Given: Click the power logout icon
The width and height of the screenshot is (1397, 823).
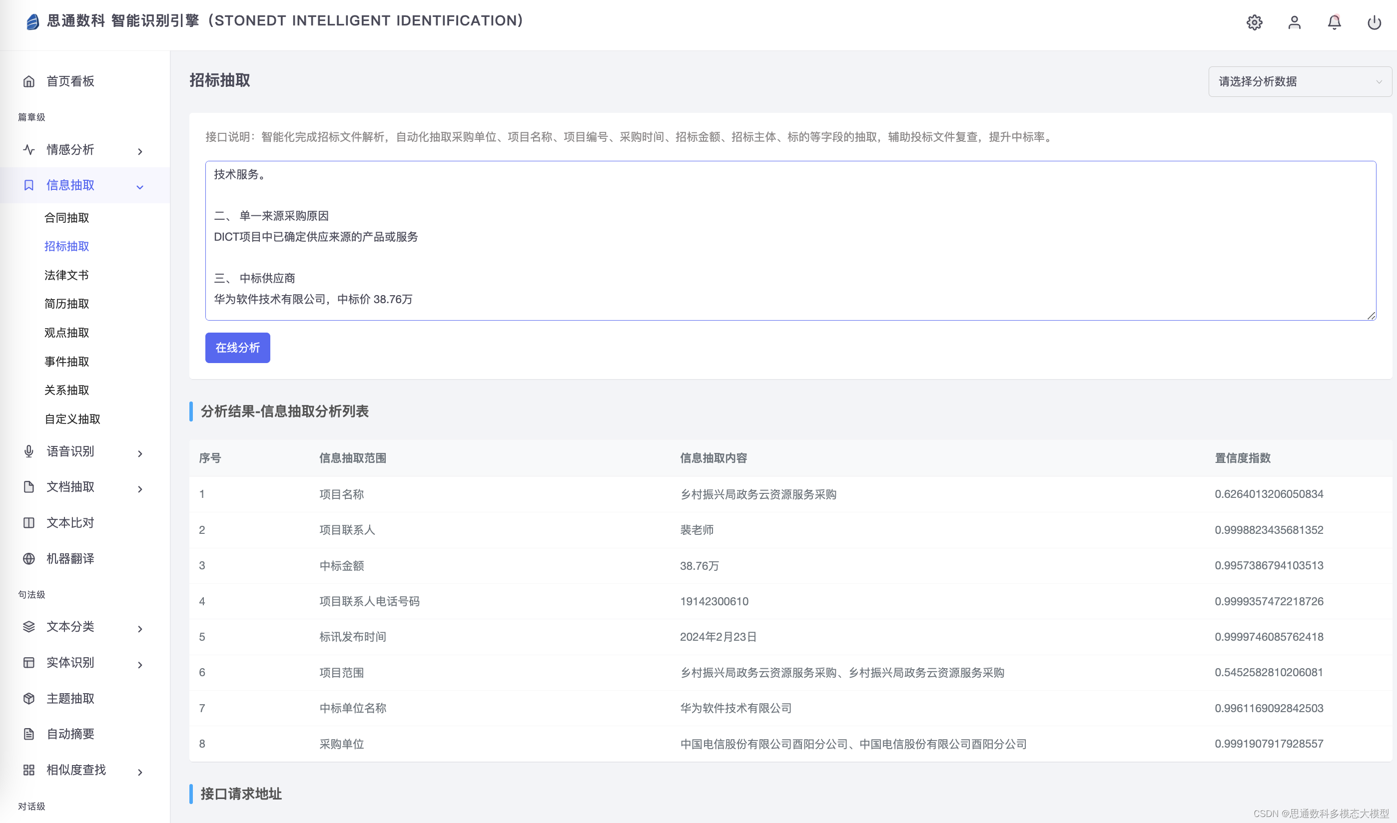Looking at the screenshot, I should (1374, 22).
